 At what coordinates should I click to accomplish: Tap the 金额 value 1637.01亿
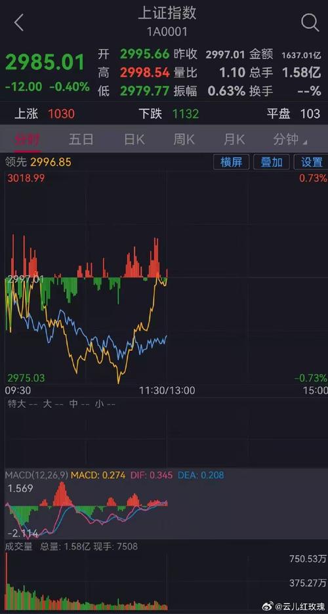[x=301, y=55]
